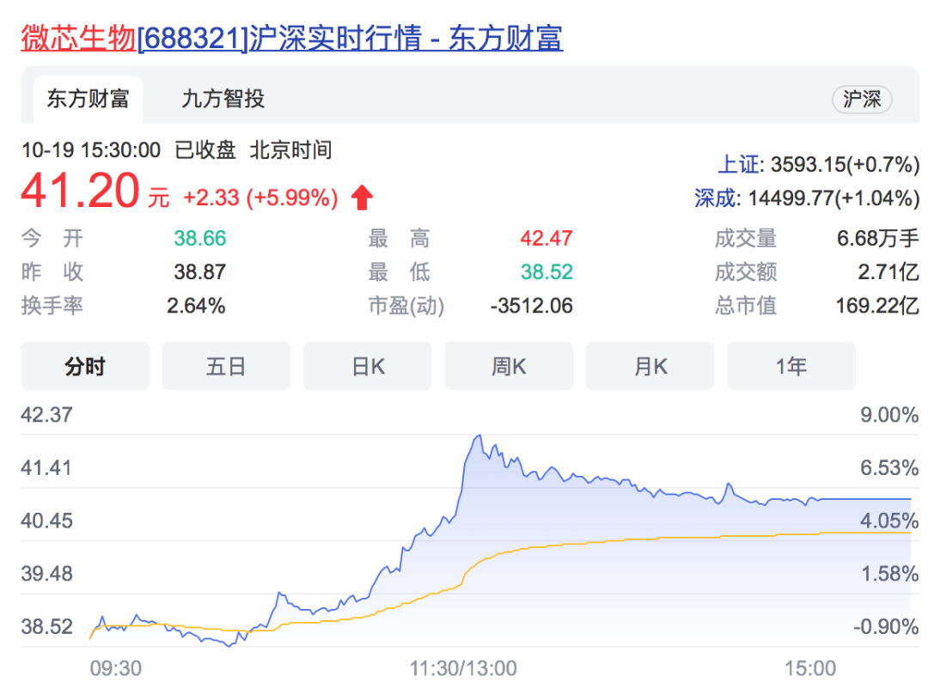Image resolution: width=928 pixels, height=682 pixels.
Task: Click the 上证 index quote
Action: (x=819, y=164)
